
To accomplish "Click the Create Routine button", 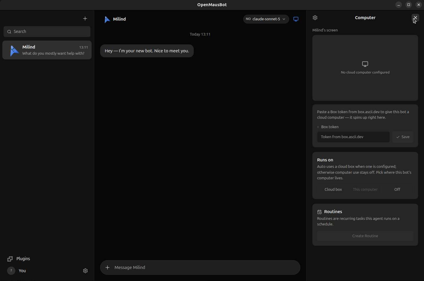I will tap(365, 236).
